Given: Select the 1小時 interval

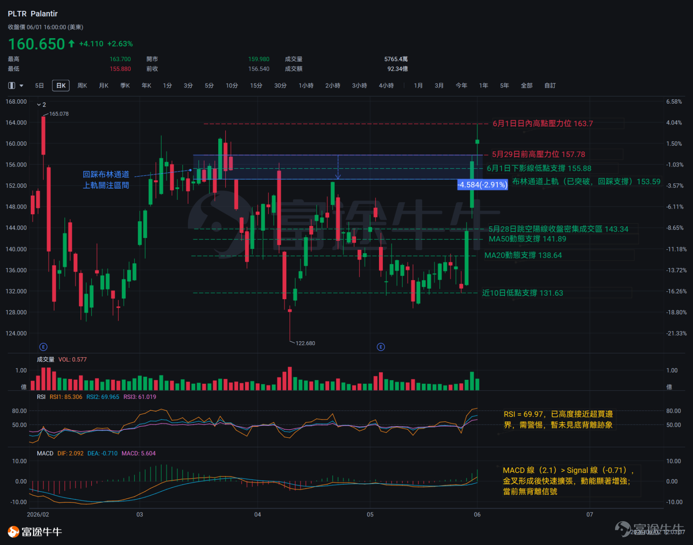Looking at the screenshot, I should click(x=306, y=85).
